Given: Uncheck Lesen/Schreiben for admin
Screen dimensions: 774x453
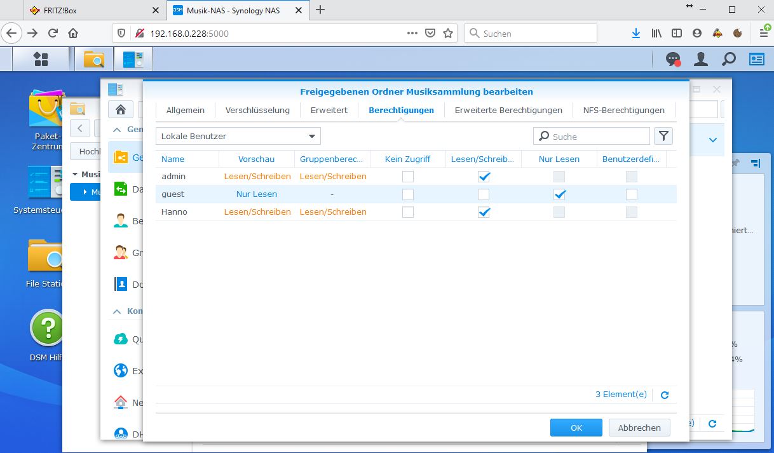Looking at the screenshot, I should [x=484, y=177].
